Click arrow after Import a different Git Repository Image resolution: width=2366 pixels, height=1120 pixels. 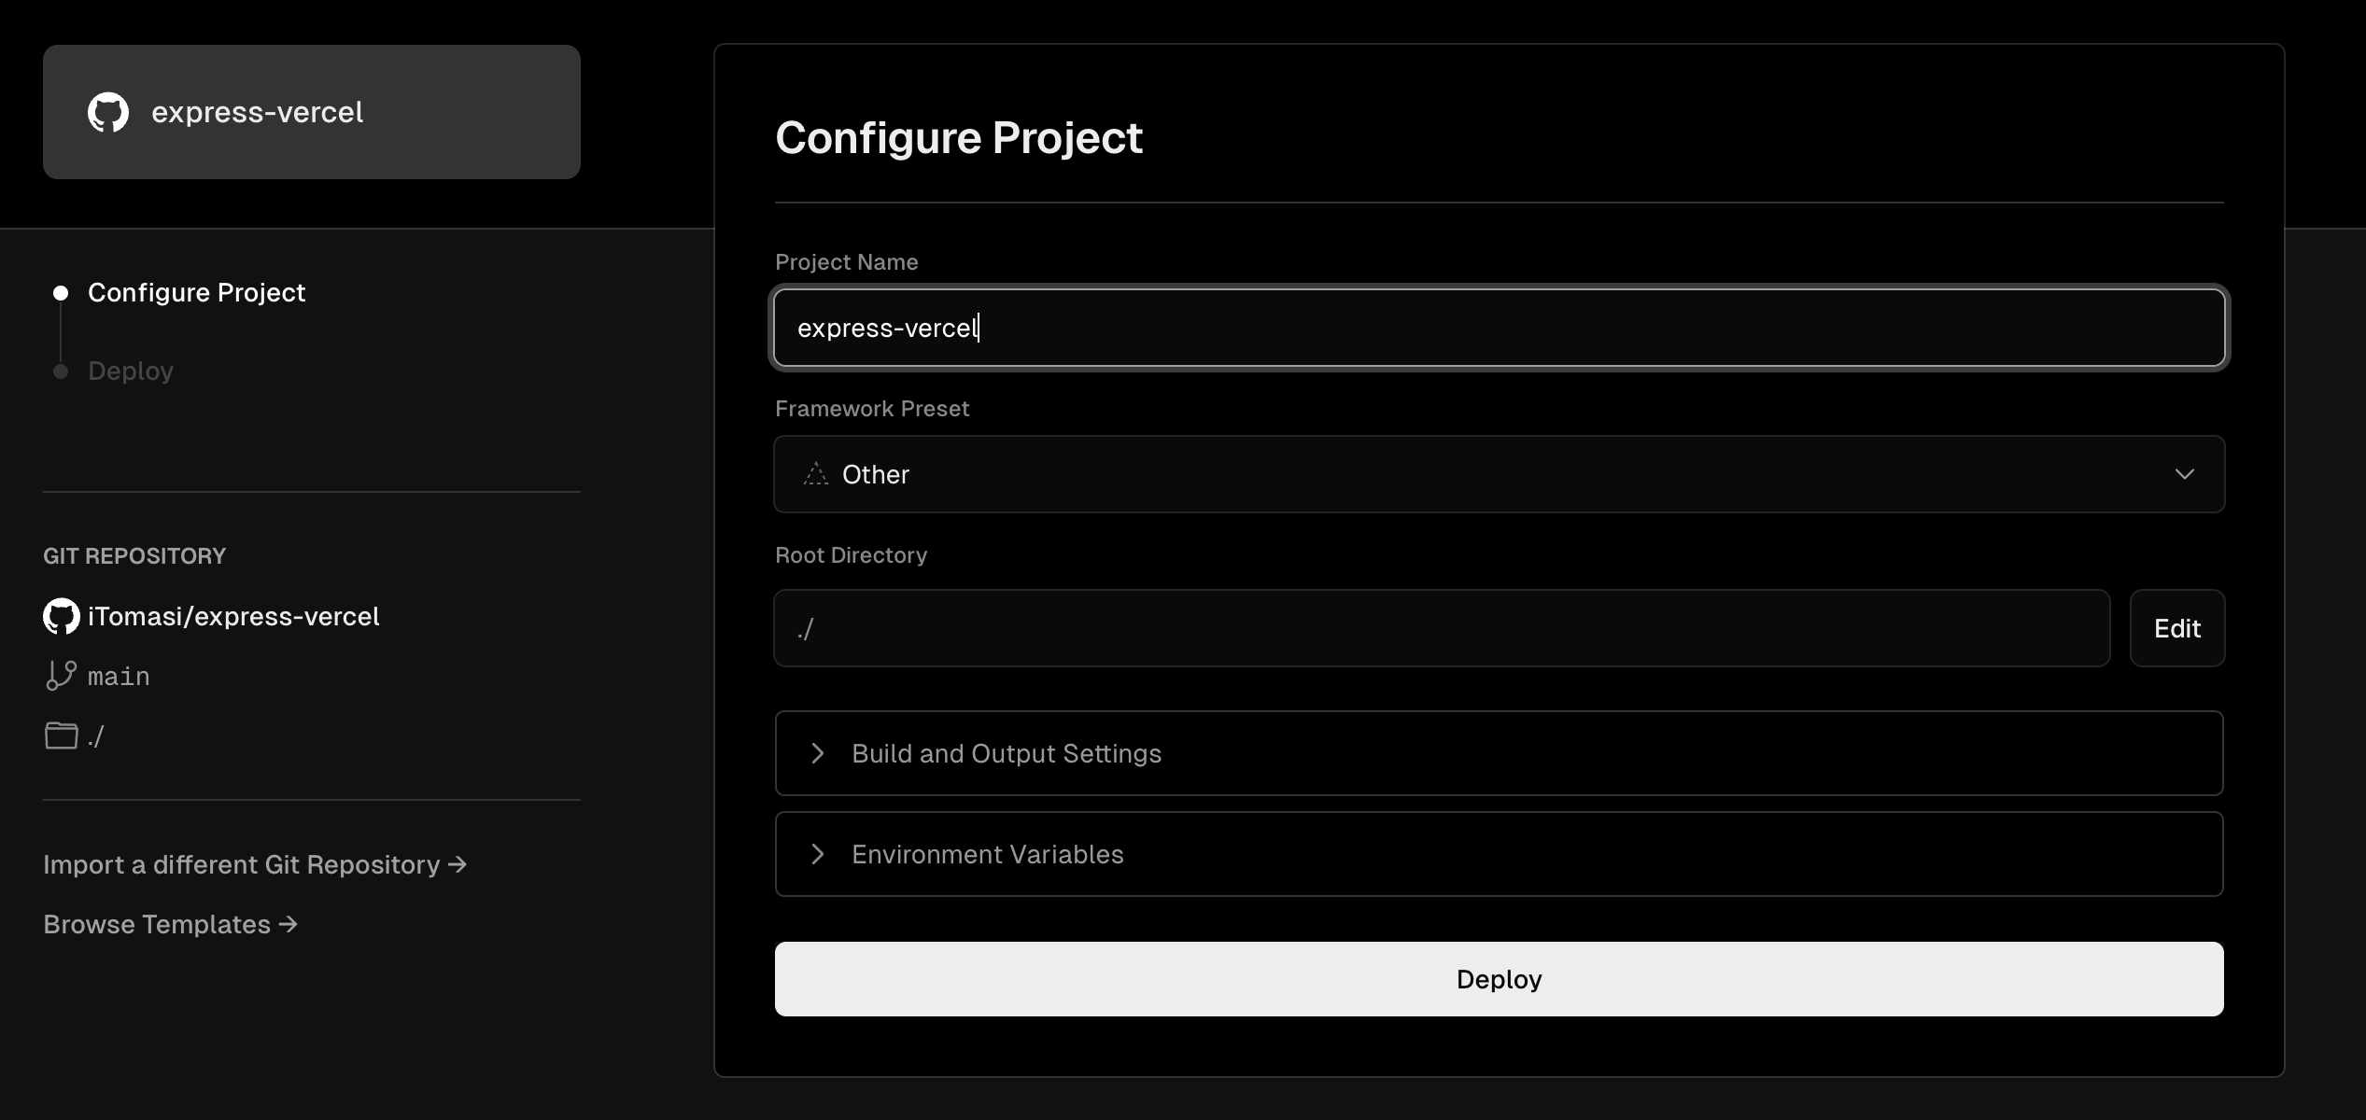pyautogui.click(x=458, y=864)
